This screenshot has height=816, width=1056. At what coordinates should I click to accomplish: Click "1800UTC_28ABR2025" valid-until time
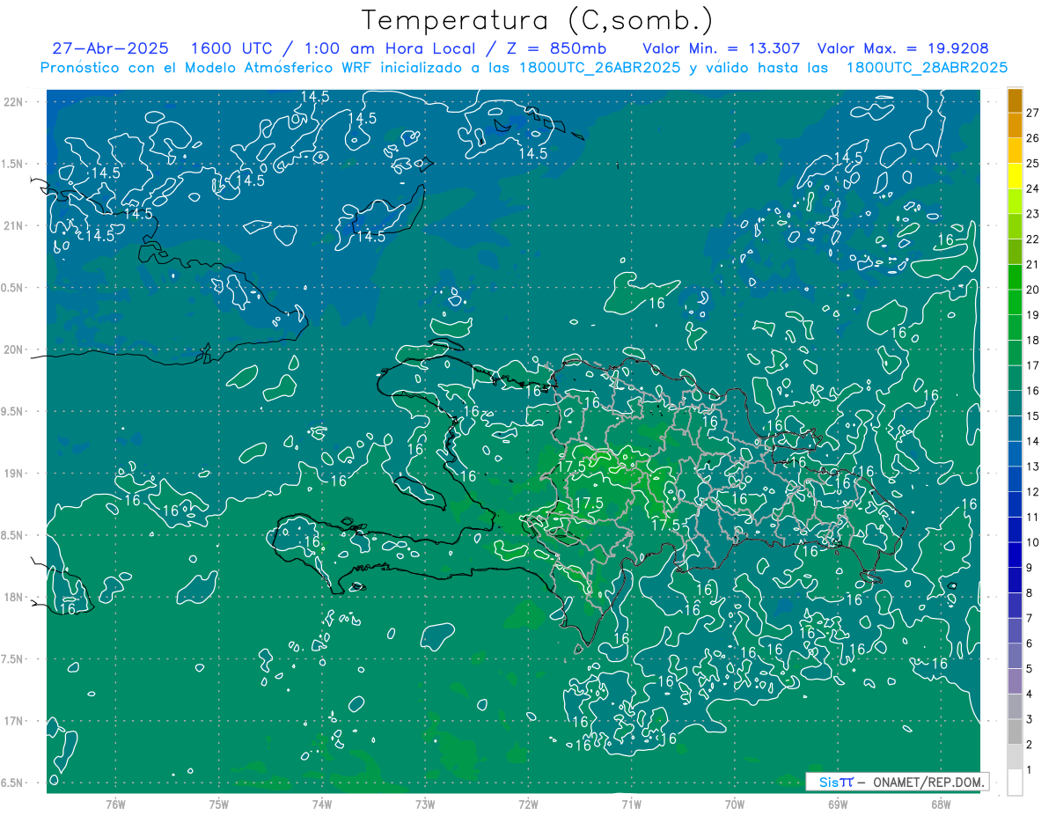[x=927, y=67]
